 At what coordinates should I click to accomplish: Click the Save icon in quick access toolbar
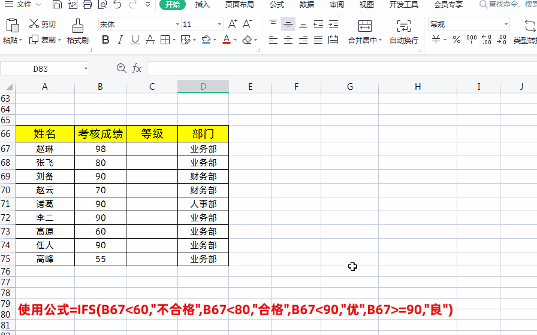[57, 4]
